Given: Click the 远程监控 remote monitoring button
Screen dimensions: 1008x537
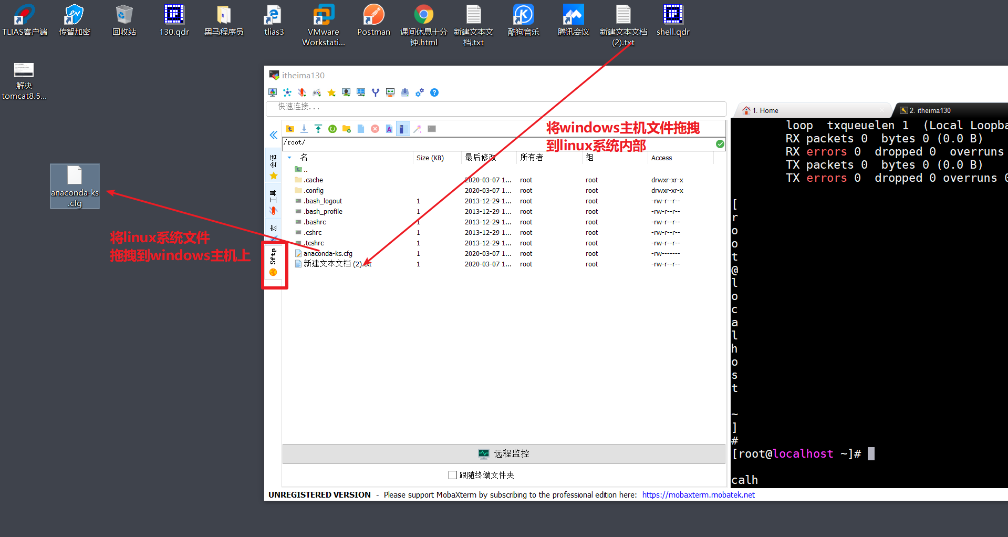Looking at the screenshot, I should 504,453.
